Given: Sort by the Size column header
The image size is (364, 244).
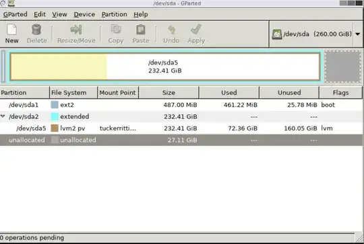Looking at the screenshot, I should (169, 93).
